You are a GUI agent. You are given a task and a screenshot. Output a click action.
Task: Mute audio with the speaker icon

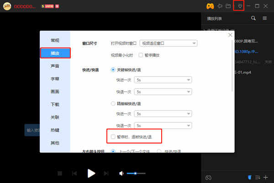(x=121, y=173)
